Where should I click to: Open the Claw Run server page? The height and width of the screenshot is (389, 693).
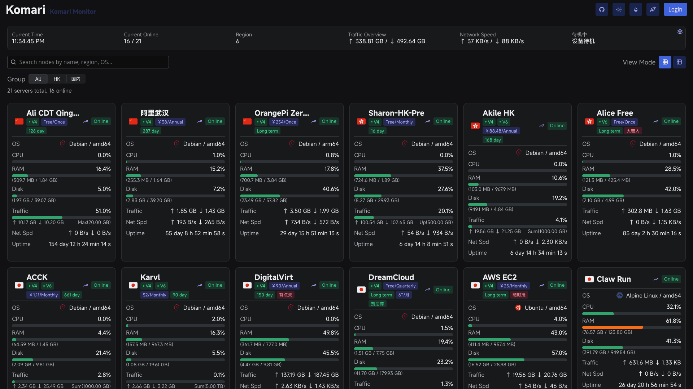coord(614,279)
